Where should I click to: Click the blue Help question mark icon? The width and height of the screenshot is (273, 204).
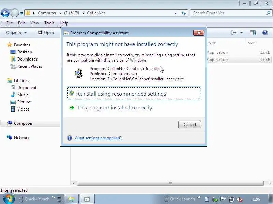[x=265, y=33]
